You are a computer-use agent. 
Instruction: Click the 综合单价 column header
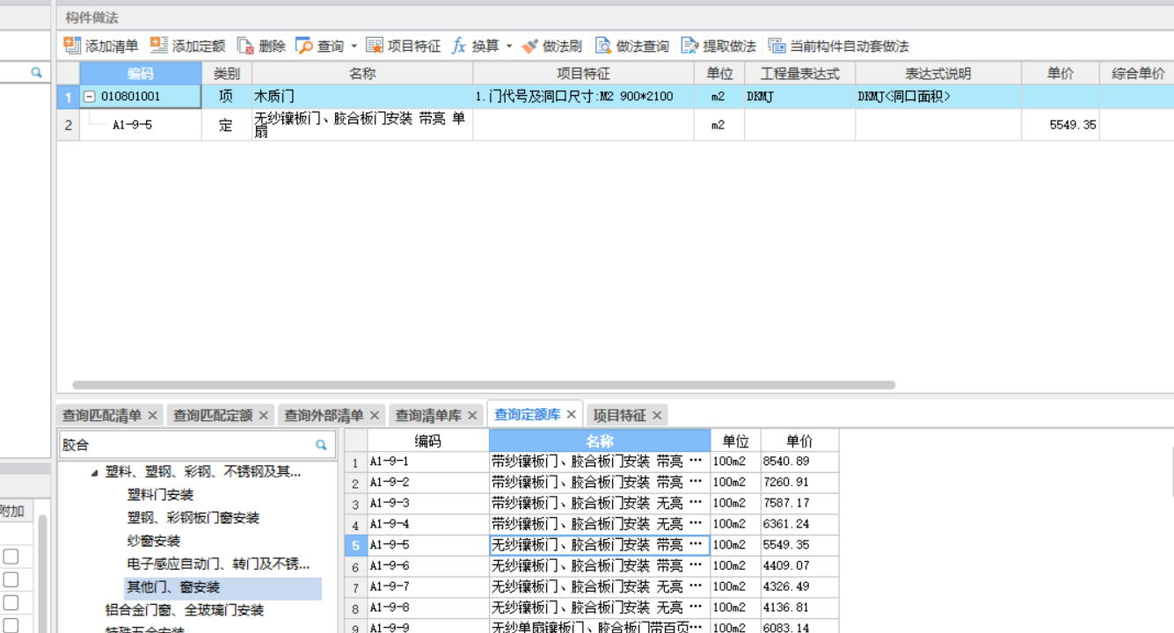click(x=1137, y=74)
